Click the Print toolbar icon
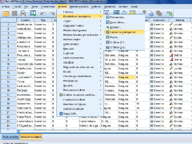Image resolution: width=192 pixels, height=144 pixels. pyautogui.click(x=23, y=13)
